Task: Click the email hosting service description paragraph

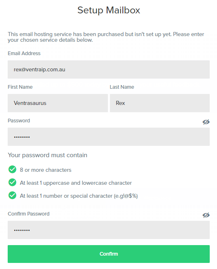Action: [106, 37]
